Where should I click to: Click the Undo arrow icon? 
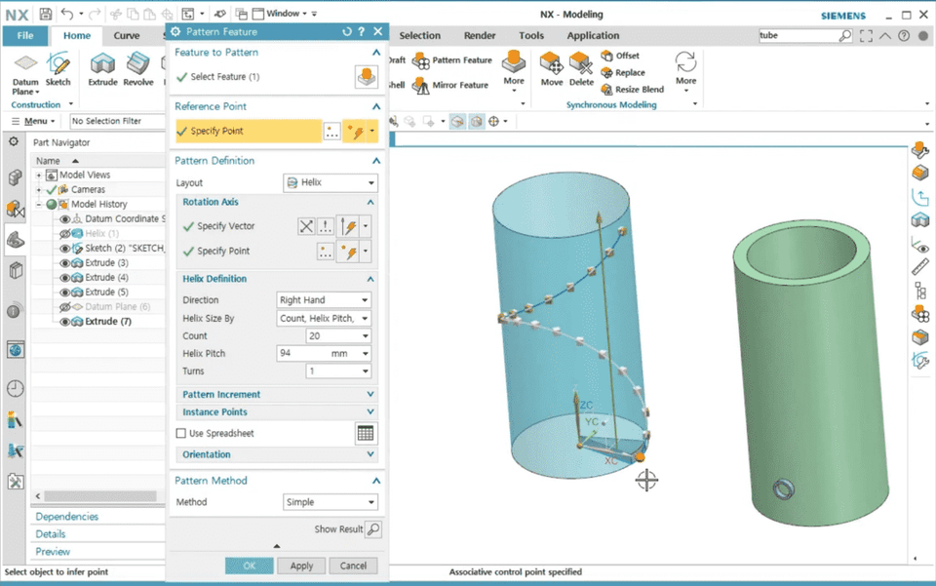67,14
